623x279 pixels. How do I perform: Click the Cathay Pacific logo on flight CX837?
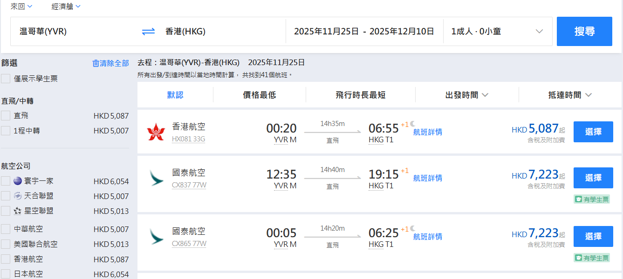click(156, 178)
